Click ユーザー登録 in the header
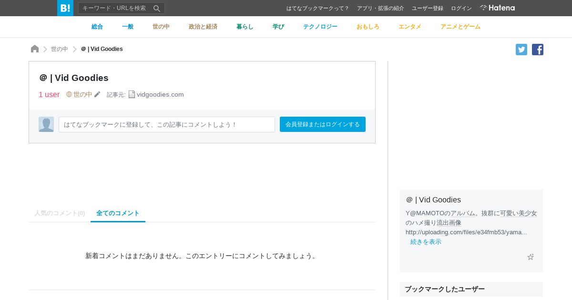Viewport: 572px width, 300px height. [x=428, y=8]
